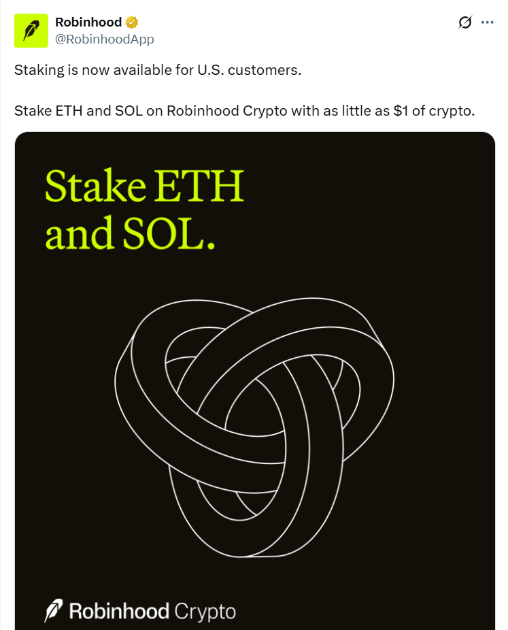Click the Robinhood display name
Screen dimensions: 508x630
88,23
